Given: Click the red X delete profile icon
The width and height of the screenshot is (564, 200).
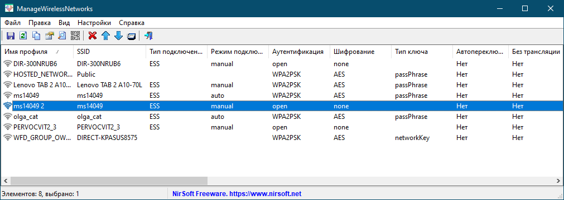Looking at the screenshot, I should [x=93, y=36].
